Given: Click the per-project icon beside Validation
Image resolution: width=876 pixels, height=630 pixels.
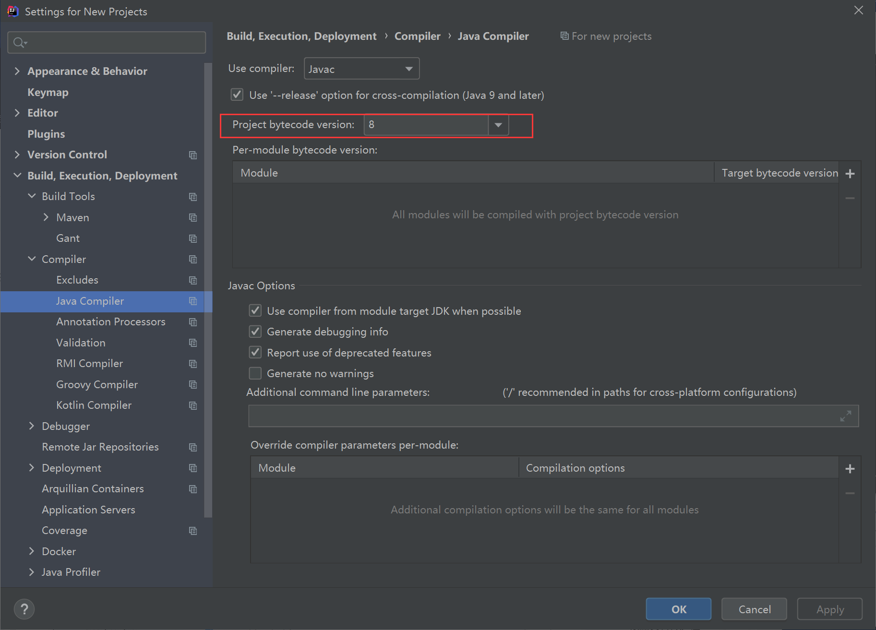Looking at the screenshot, I should pyautogui.click(x=193, y=343).
